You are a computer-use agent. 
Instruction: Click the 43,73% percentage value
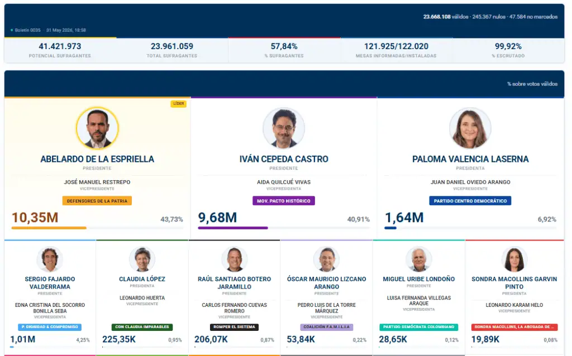172,219
